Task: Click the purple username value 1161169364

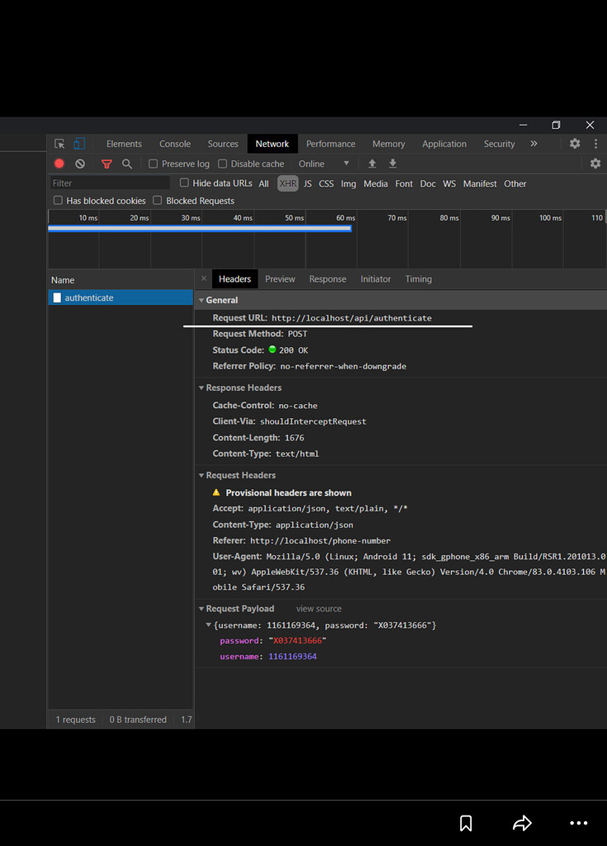Action: pos(292,657)
